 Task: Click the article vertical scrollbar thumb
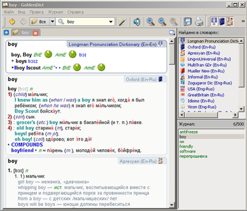click(x=172, y=54)
